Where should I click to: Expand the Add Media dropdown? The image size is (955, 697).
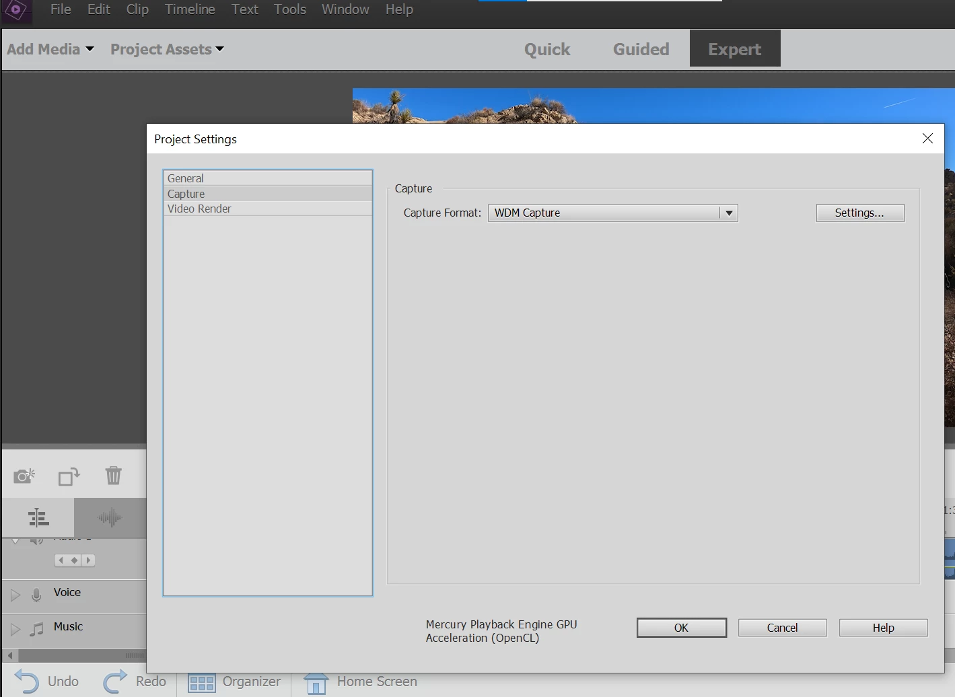[x=50, y=49]
